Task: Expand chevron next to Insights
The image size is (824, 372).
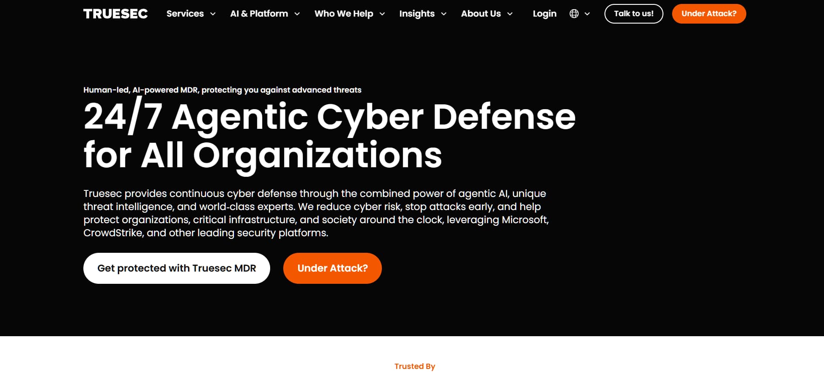Action: (444, 14)
